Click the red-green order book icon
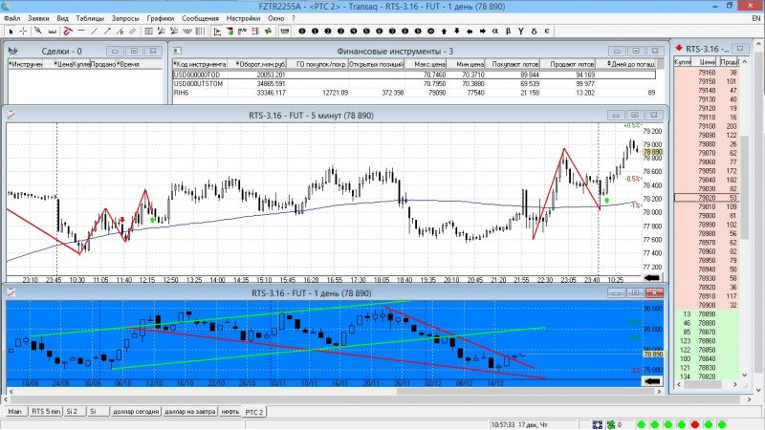Image resolution: width=765 pixels, height=430 pixels. [229, 32]
